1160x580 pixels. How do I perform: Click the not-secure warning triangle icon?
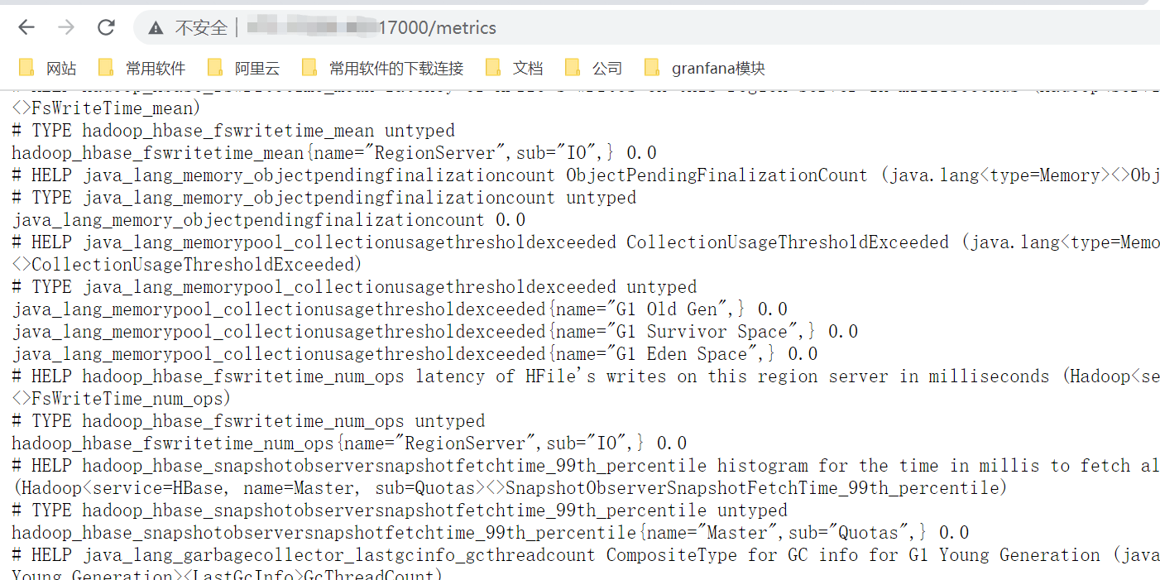click(x=156, y=28)
